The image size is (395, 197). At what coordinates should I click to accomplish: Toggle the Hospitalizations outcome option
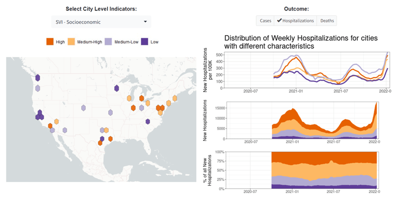[295, 21]
